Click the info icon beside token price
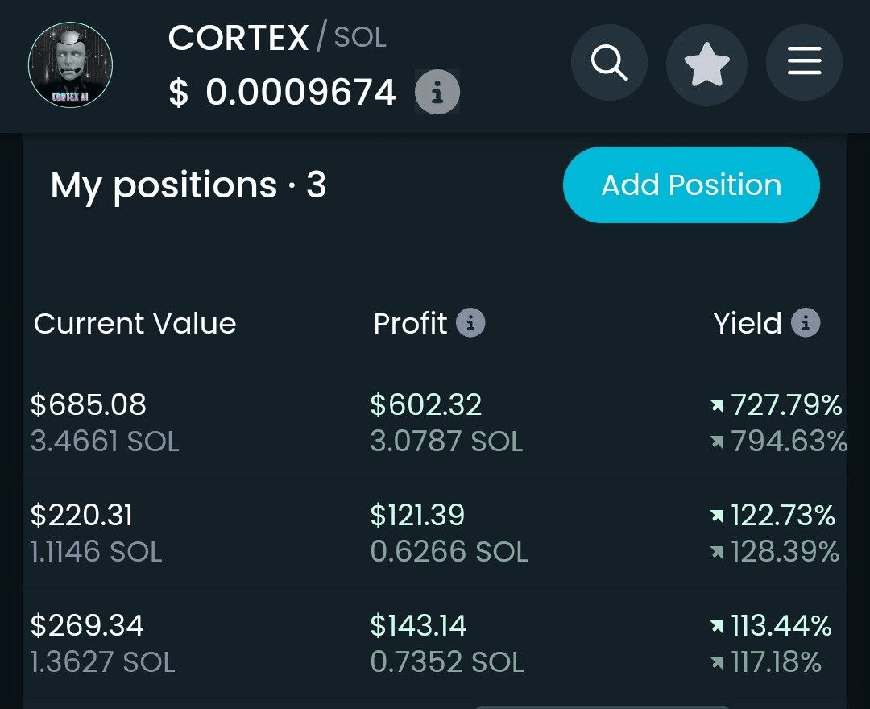 pyautogui.click(x=437, y=92)
